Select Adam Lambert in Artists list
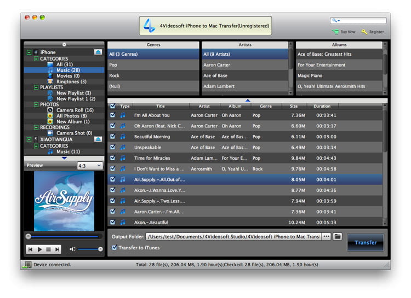 click(x=245, y=86)
